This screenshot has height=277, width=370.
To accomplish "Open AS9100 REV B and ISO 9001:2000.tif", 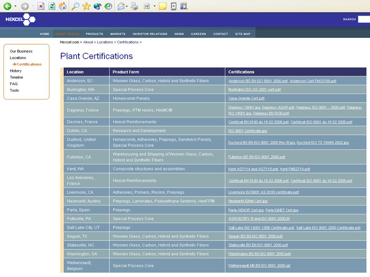I will coord(259,219).
